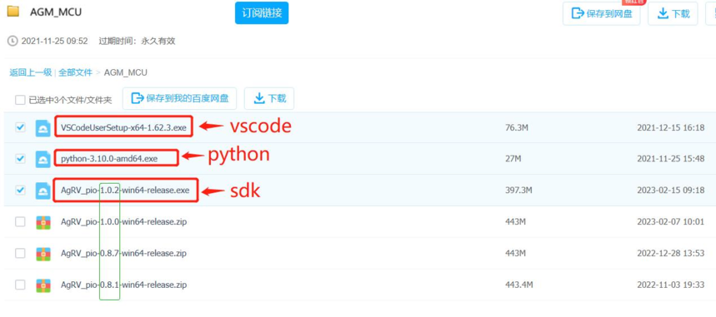
Task: Click 保存到我的百度网盘 button
Action: point(179,98)
